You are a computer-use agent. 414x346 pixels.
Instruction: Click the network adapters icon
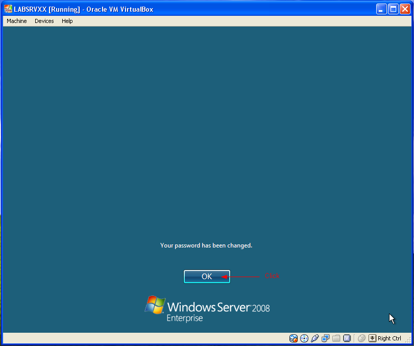coord(326,338)
